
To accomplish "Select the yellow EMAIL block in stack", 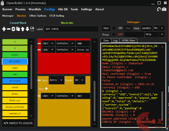I will point(15,94).
